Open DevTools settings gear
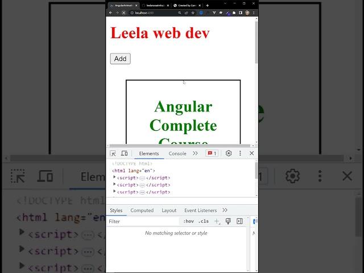Screen dimensions: 364x273 pos(229,154)
